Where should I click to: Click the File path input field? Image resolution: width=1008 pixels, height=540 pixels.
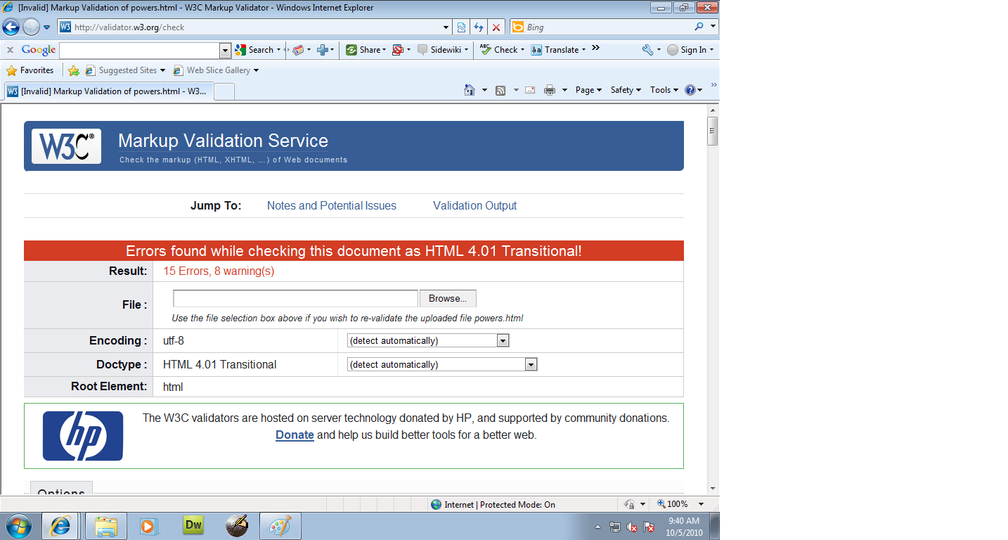[295, 299]
